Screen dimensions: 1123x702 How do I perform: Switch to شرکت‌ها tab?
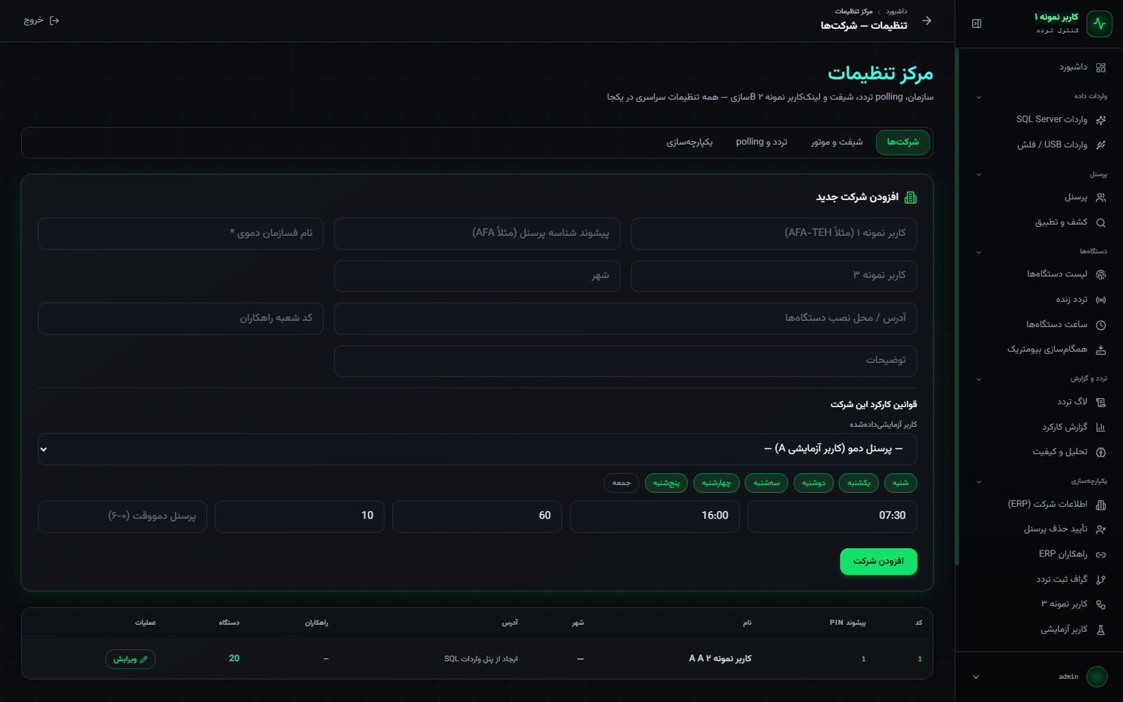pos(903,143)
